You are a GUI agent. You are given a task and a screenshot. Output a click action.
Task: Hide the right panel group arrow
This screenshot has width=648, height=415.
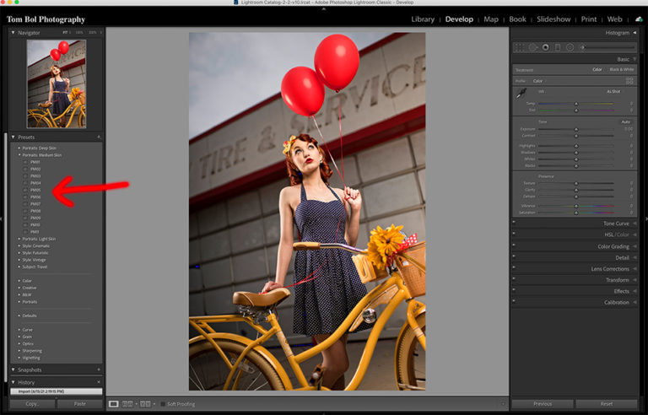tap(646, 219)
